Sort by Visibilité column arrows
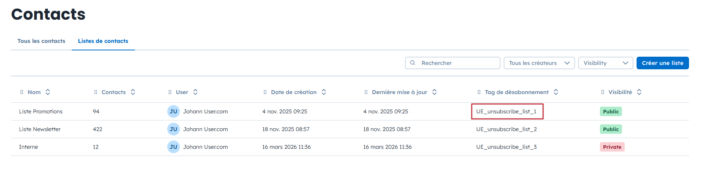Viewport: 704px width, 174px height. (639, 92)
